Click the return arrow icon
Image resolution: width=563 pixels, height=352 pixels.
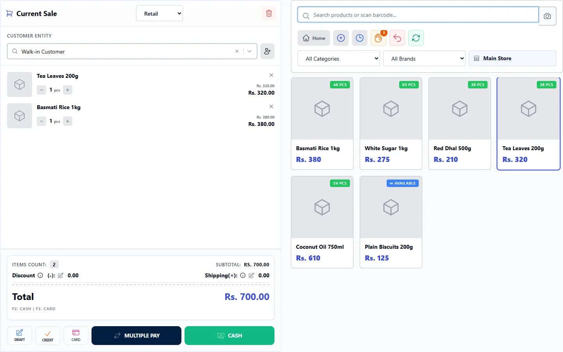[397, 38]
